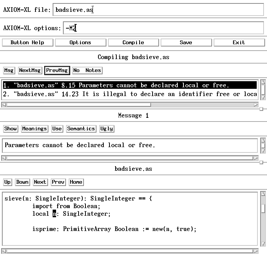Image resolution: width=267 pixels, height=255 pixels.
Task: Compile the file with the Compile button
Action: 133,42
